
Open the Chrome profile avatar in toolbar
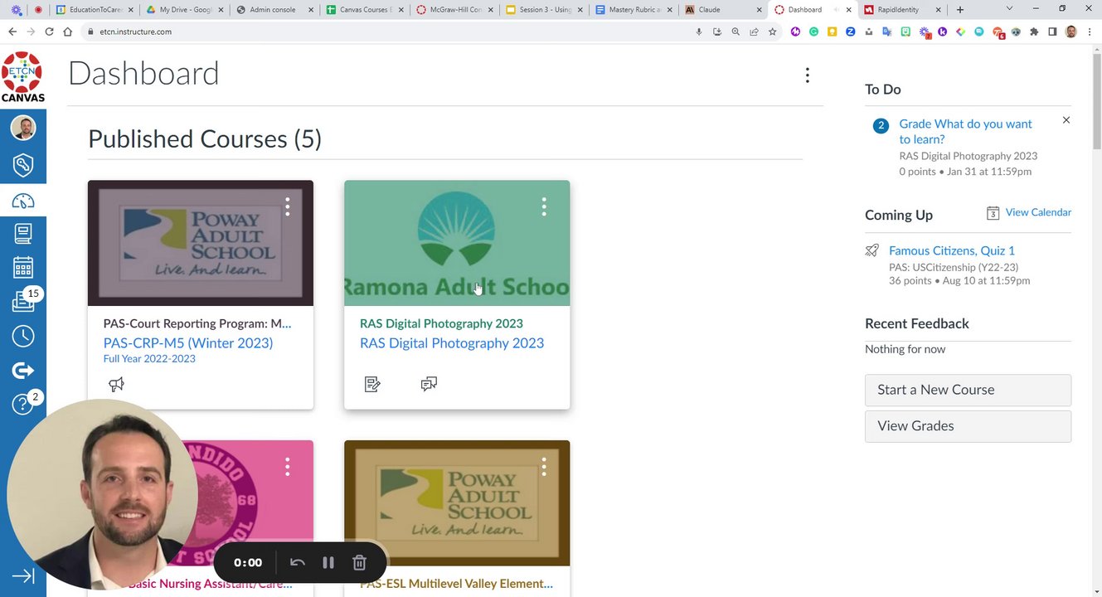(x=1070, y=32)
